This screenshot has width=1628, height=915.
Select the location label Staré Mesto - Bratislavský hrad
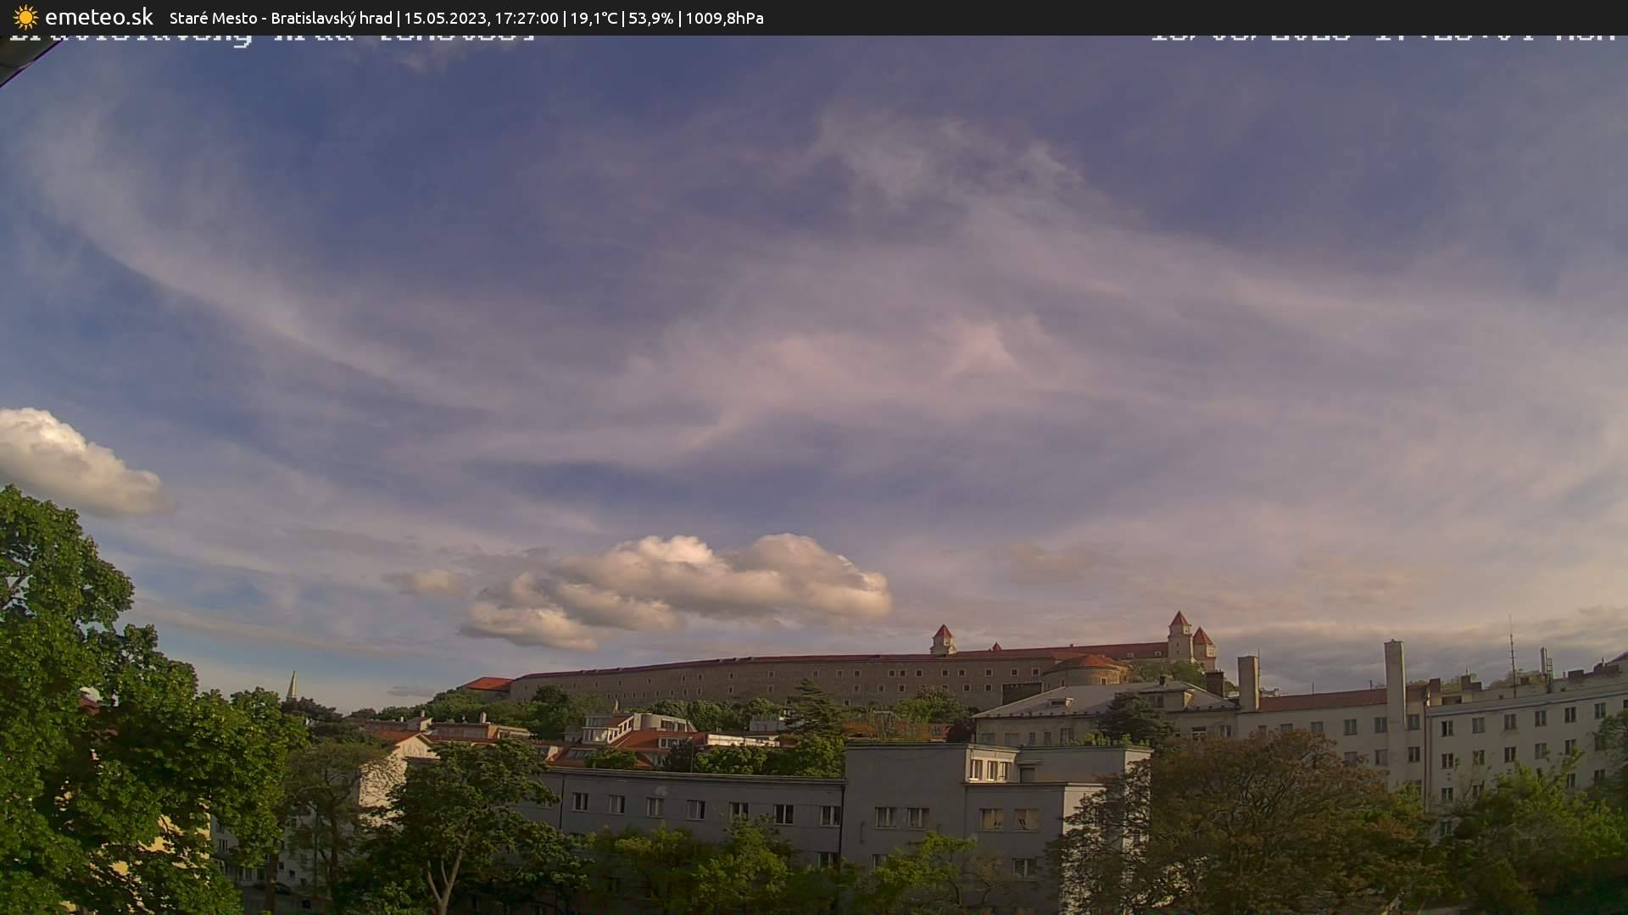point(280,17)
